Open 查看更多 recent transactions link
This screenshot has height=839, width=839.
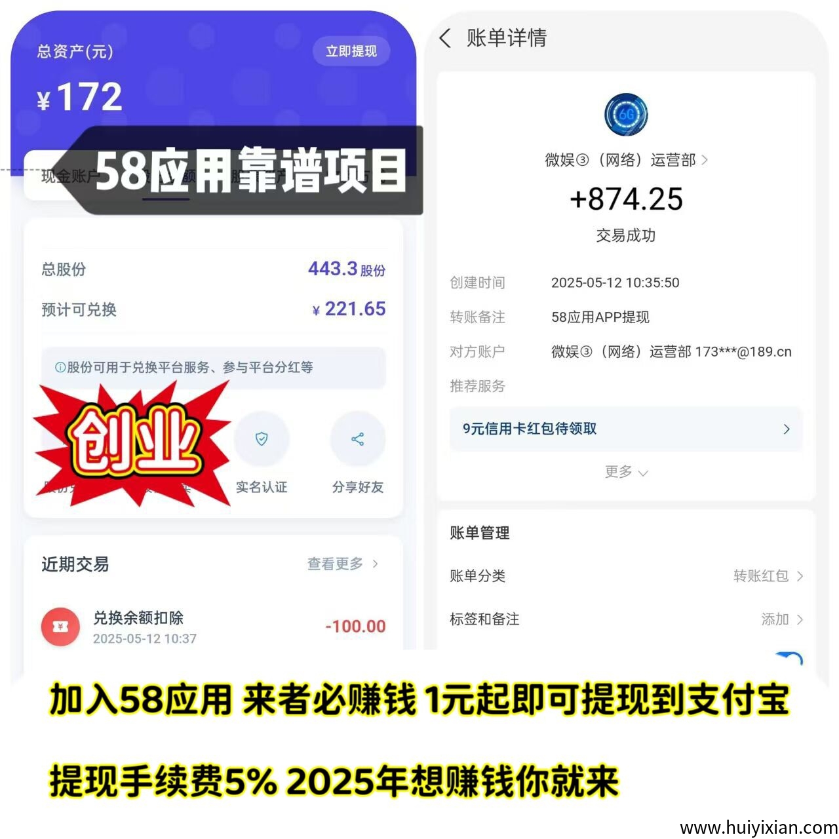[342, 564]
